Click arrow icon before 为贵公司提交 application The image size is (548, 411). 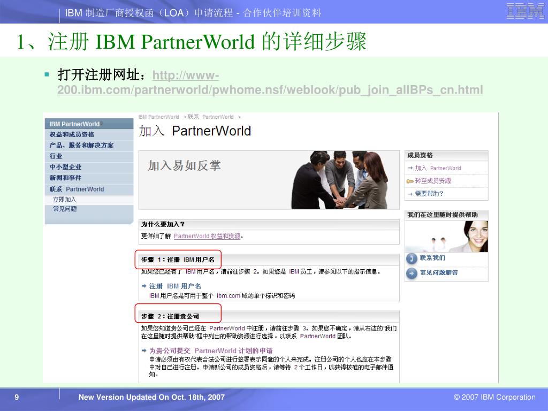click(143, 351)
